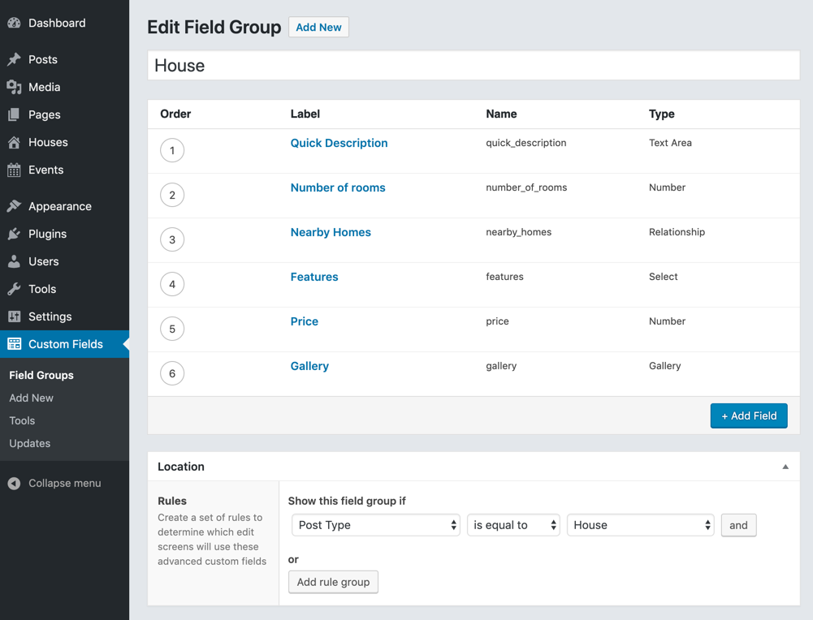
Task: Select the Events calendar icon
Action: (x=15, y=170)
